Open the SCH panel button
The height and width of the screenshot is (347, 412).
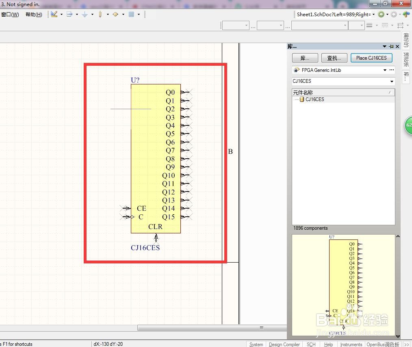(311, 345)
